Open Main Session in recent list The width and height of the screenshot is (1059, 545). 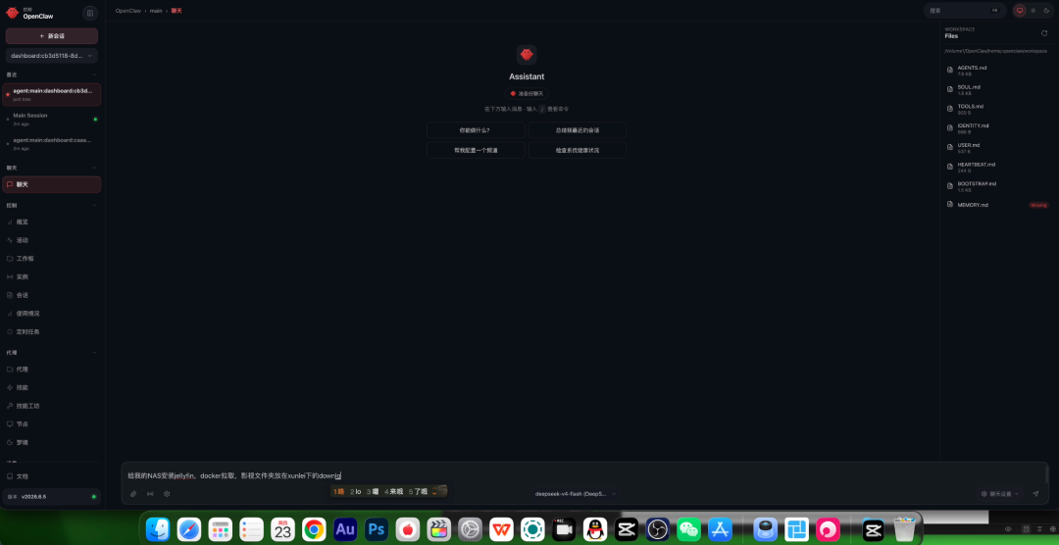click(x=51, y=119)
